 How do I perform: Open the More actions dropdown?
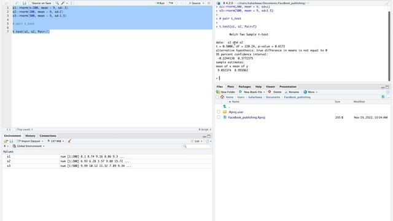311,92
